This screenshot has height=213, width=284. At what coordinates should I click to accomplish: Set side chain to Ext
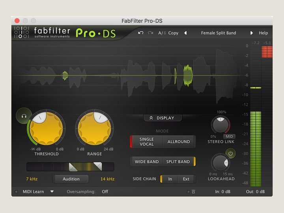tap(186, 179)
